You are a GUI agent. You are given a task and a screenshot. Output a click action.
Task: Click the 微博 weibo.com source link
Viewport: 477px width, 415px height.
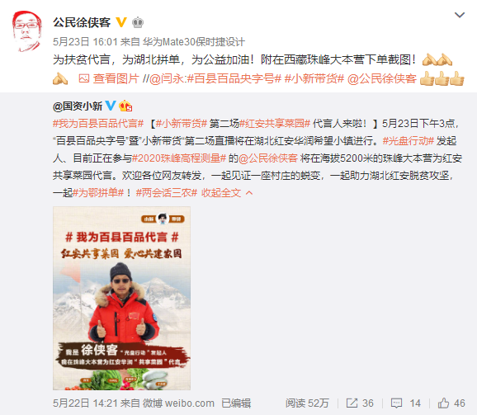pyautogui.click(x=178, y=403)
